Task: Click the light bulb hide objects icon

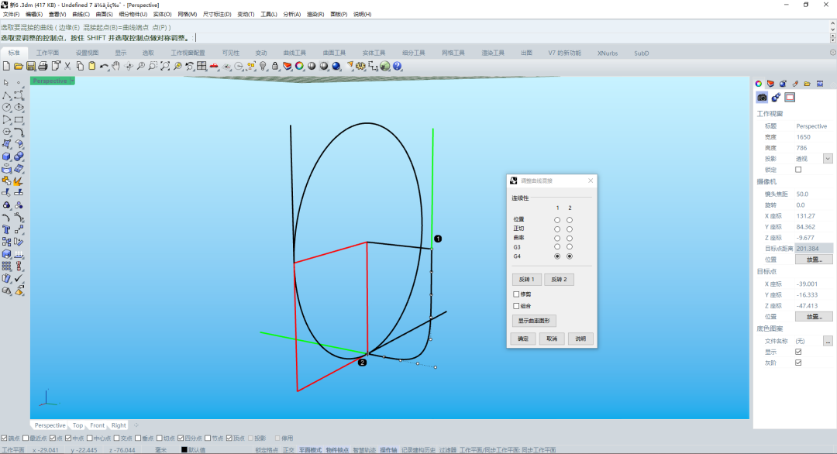Action: coord(263,66)
